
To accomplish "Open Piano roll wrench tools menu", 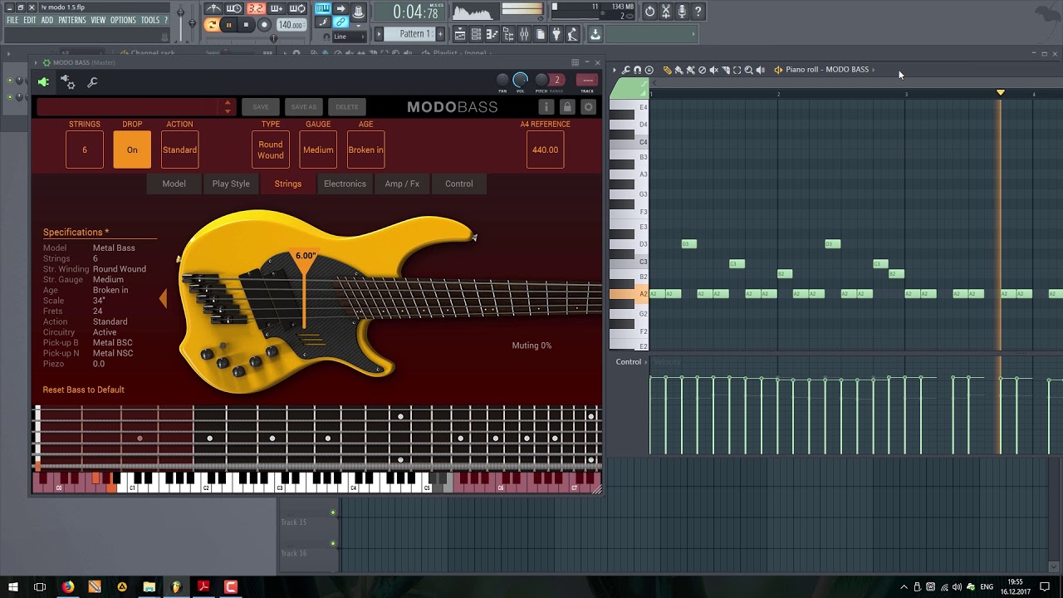I will tap(625, 70).
